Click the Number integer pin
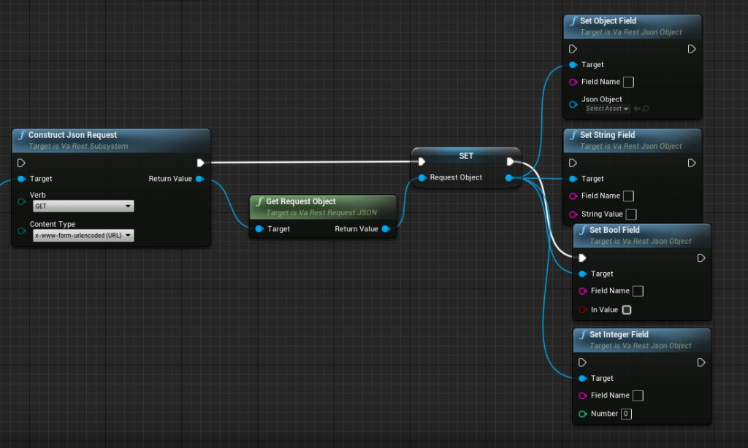The width and height of the screenshot is (748, 448). (x=582, y=414)
